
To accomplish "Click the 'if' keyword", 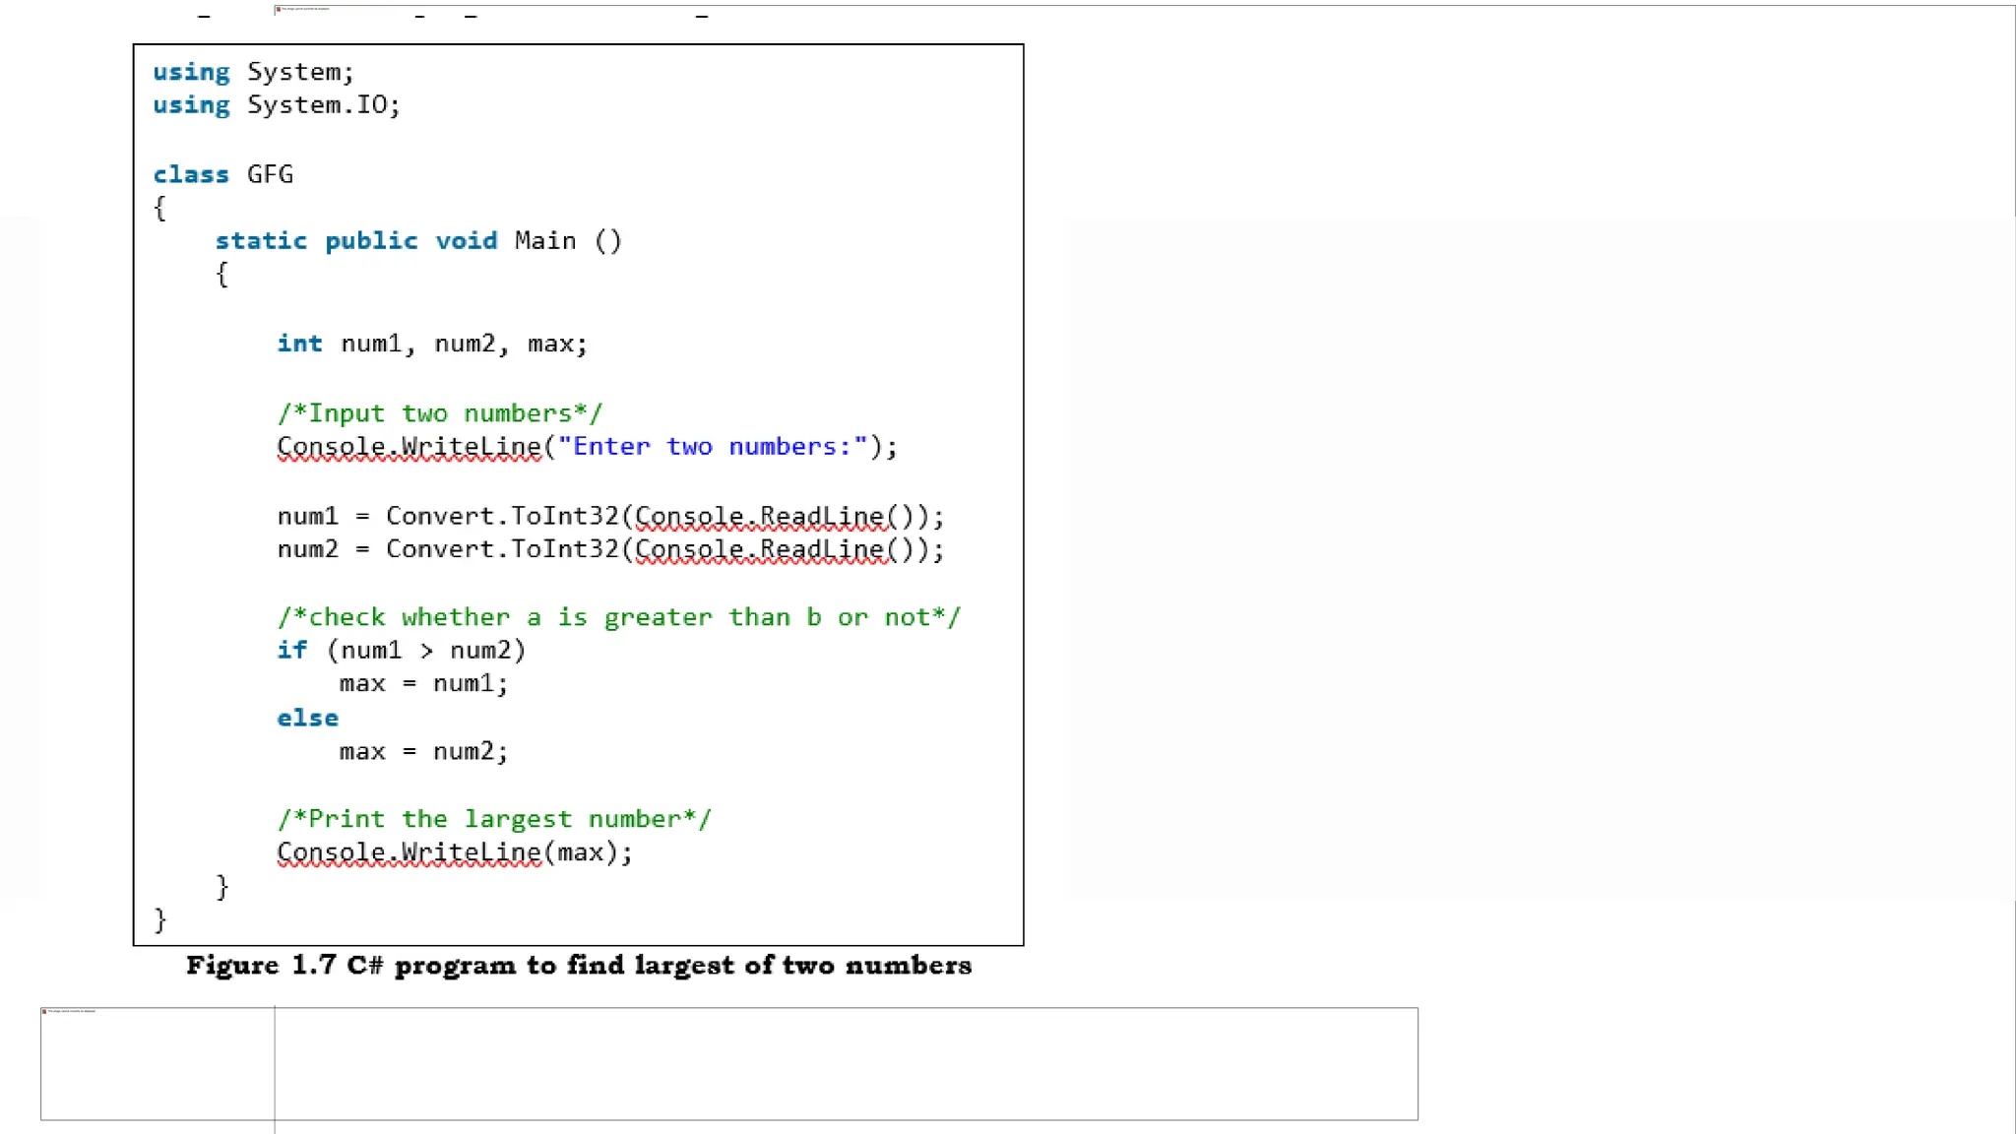I will pyautogui.click(x=291, y=651).
